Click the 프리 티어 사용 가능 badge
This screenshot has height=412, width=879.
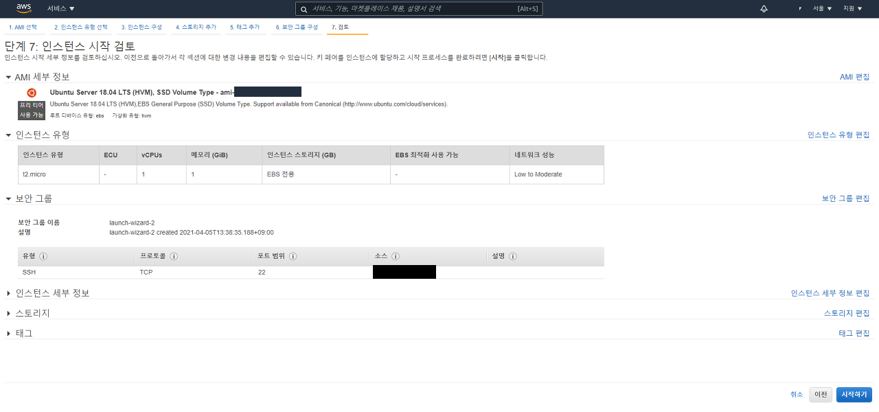[31, 110]
